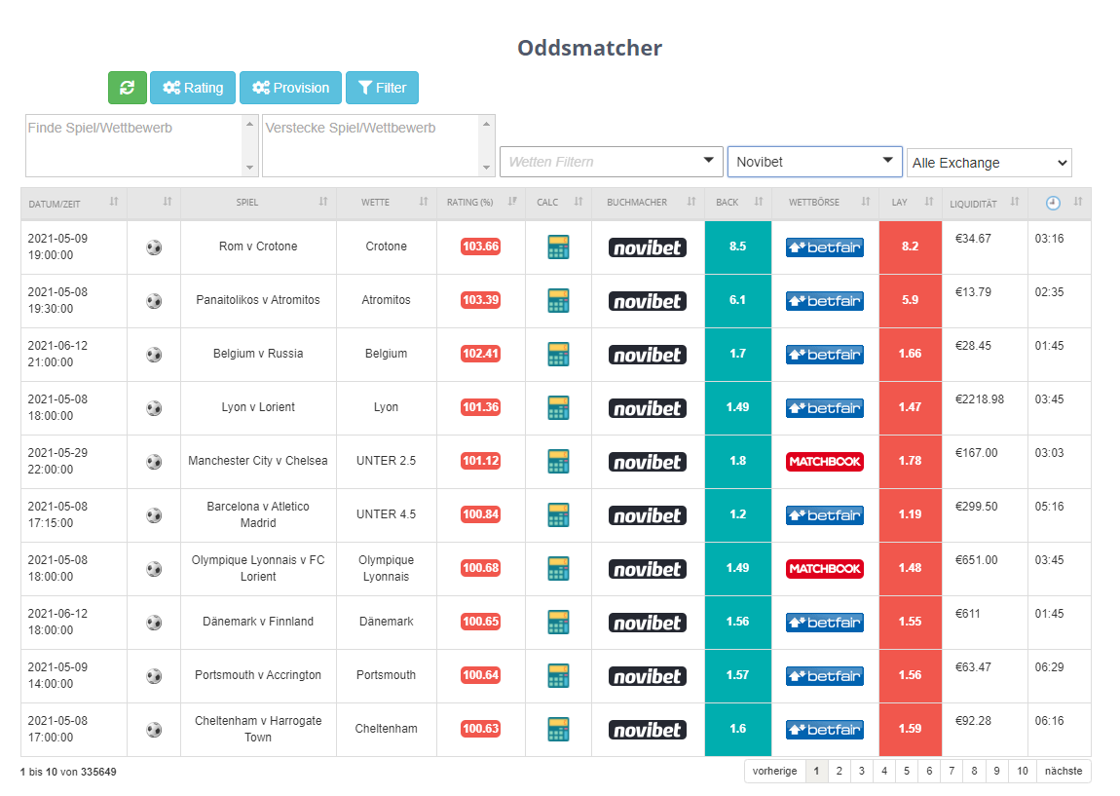The width and height of the screenshot is (1120, 796).
Task: Open the Wetten Filtern dropdown
Action: [x=612, y=162]
